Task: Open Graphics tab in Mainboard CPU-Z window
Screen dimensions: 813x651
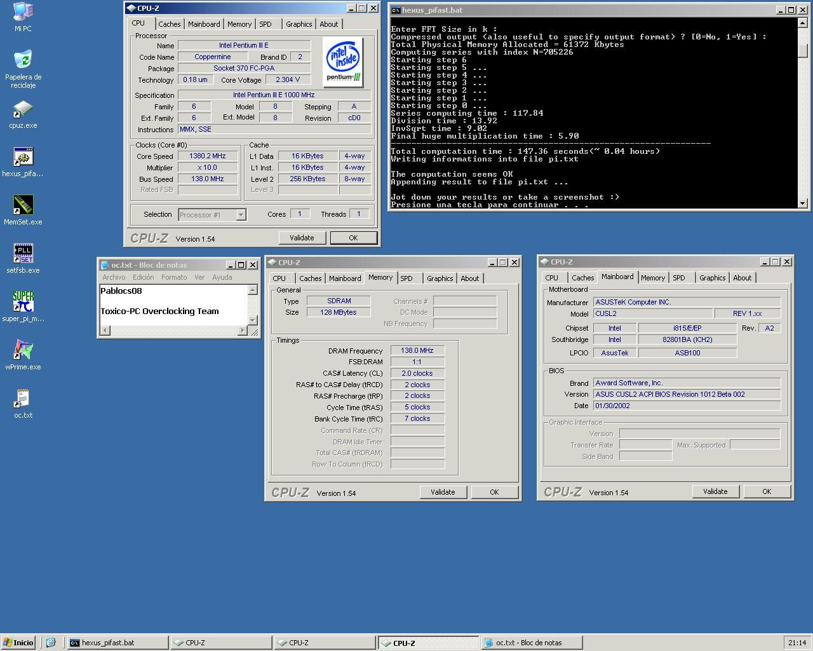Action: 712,278
